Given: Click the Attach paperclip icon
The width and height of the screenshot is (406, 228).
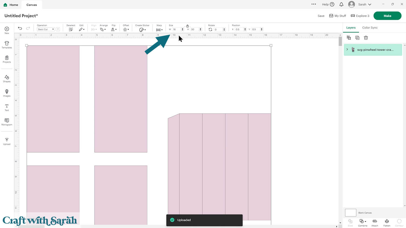Looking at the screenshot, I should coord(375,222).
